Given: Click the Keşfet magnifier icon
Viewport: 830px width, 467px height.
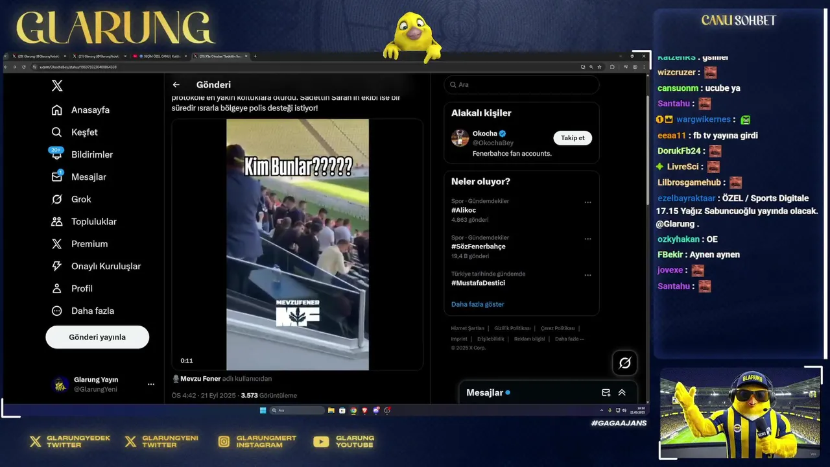Looking at the screenshot, I should click(57, 132).
